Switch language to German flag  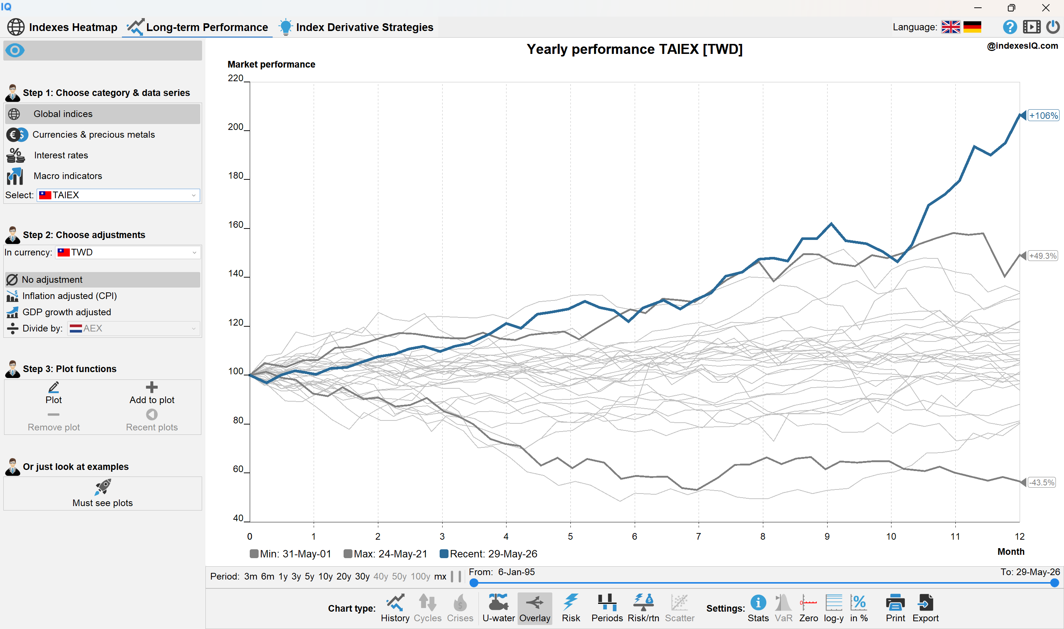pyautogui.click(x=972, y=27)
